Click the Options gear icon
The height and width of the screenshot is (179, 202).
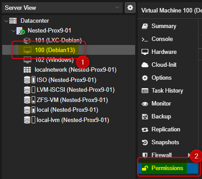pyautogui.click(x=145, y=78)
